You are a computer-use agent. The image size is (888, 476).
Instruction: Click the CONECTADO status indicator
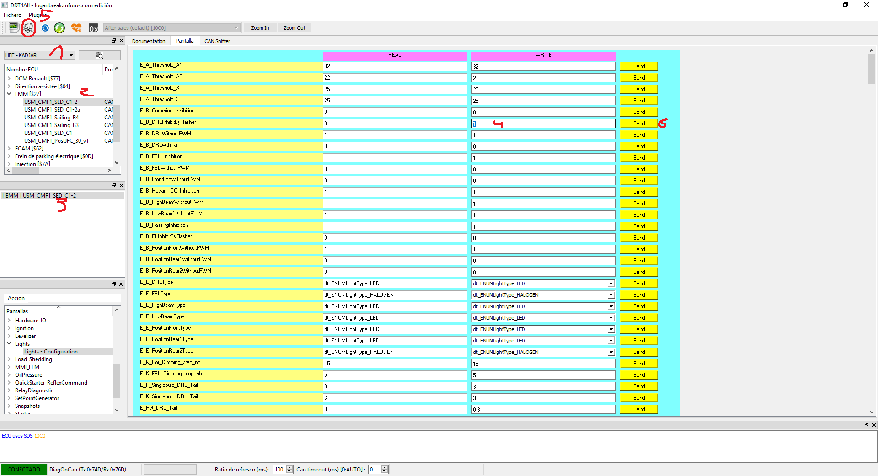pyautogui.click(x=24, y=470)
